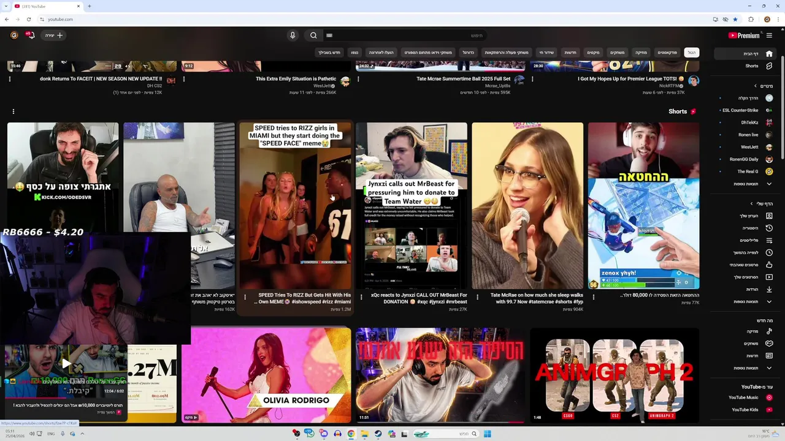Open options for xQc reacts to Jynxzi short
Screen dimensions: 785x441
pyautogui.click(x=361, y=298)
